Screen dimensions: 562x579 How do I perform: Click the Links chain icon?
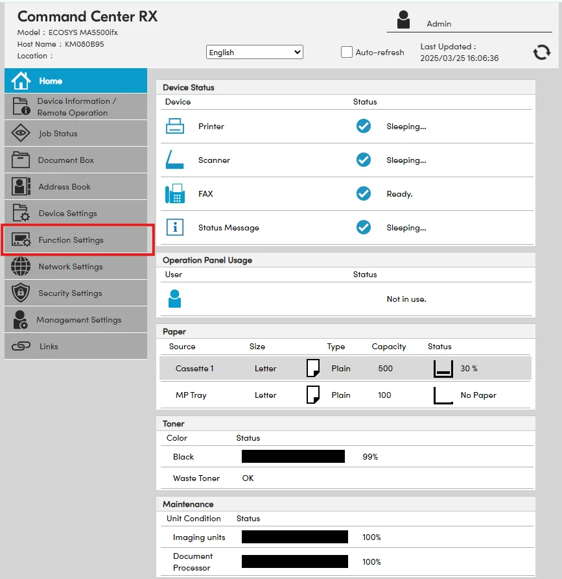[21, 347]
